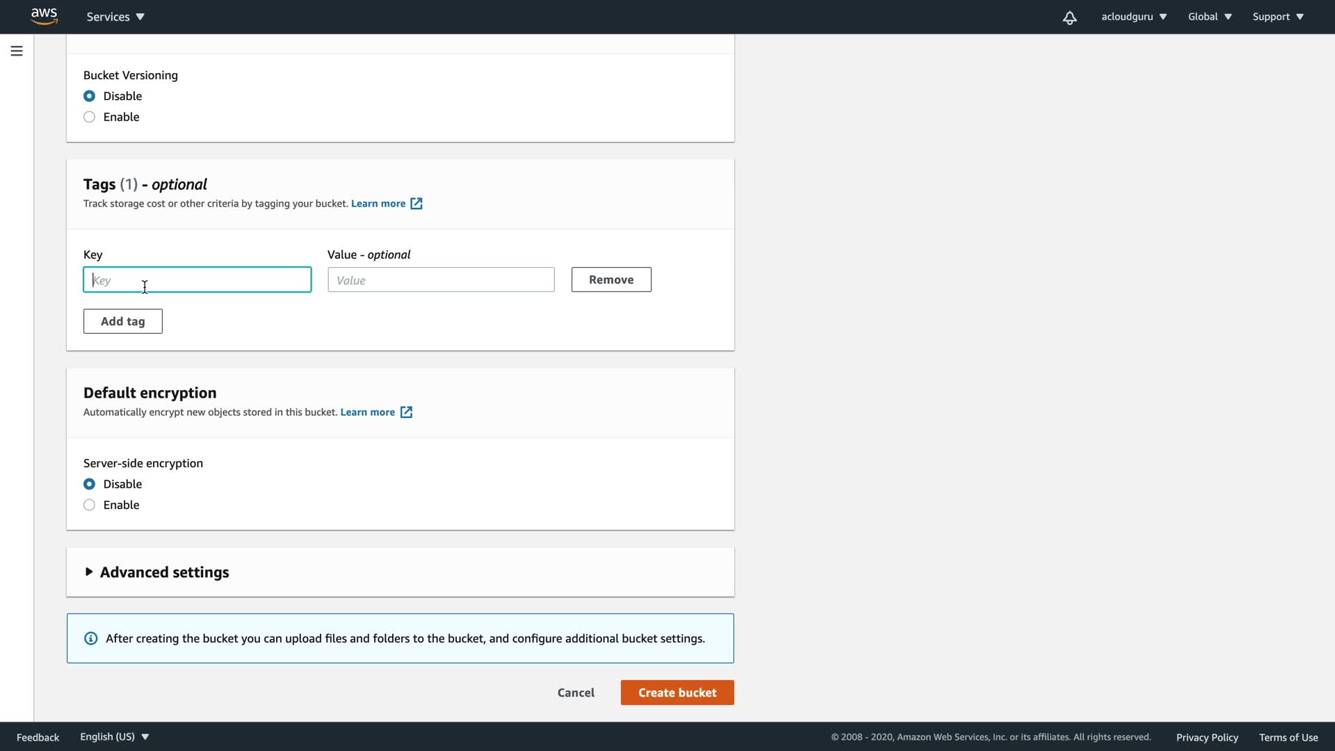Click the Create bucket button
1335x751 pixels.
677,693
